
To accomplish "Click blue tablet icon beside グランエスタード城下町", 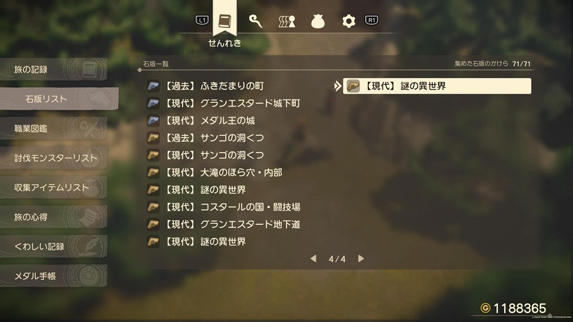I will click(153, 103).
